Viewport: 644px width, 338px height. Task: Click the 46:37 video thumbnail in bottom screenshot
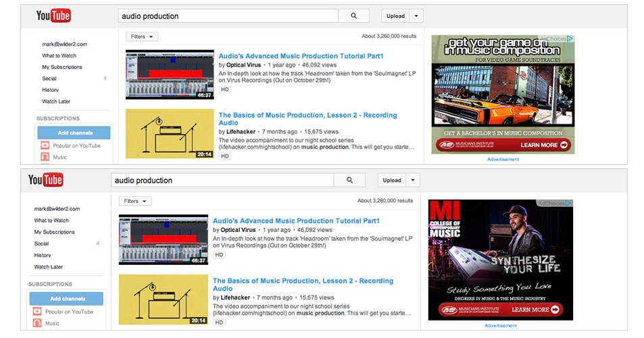tap(164, 240)
